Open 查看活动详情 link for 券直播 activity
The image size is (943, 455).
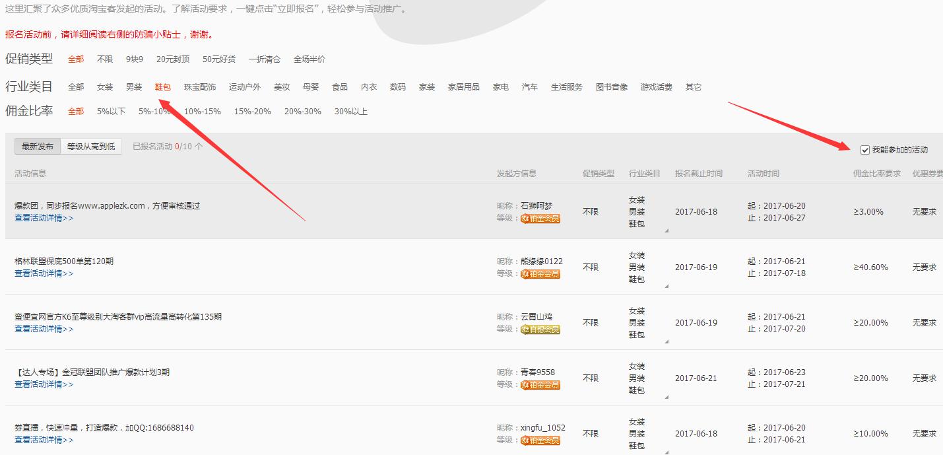44,440
